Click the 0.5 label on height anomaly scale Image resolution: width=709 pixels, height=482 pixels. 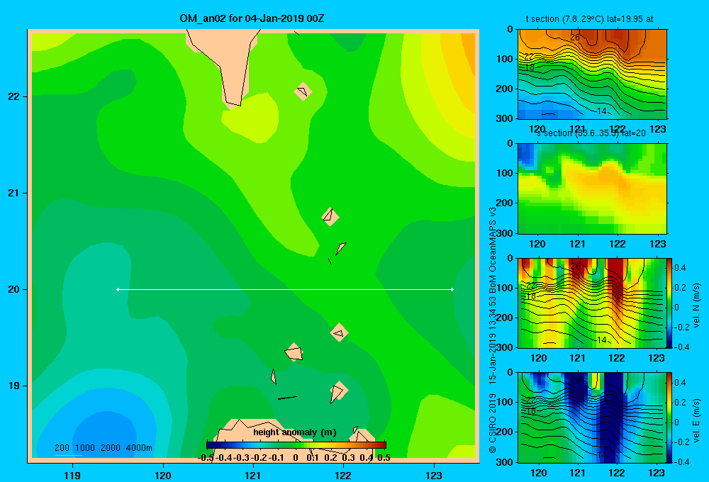[384, 458]
